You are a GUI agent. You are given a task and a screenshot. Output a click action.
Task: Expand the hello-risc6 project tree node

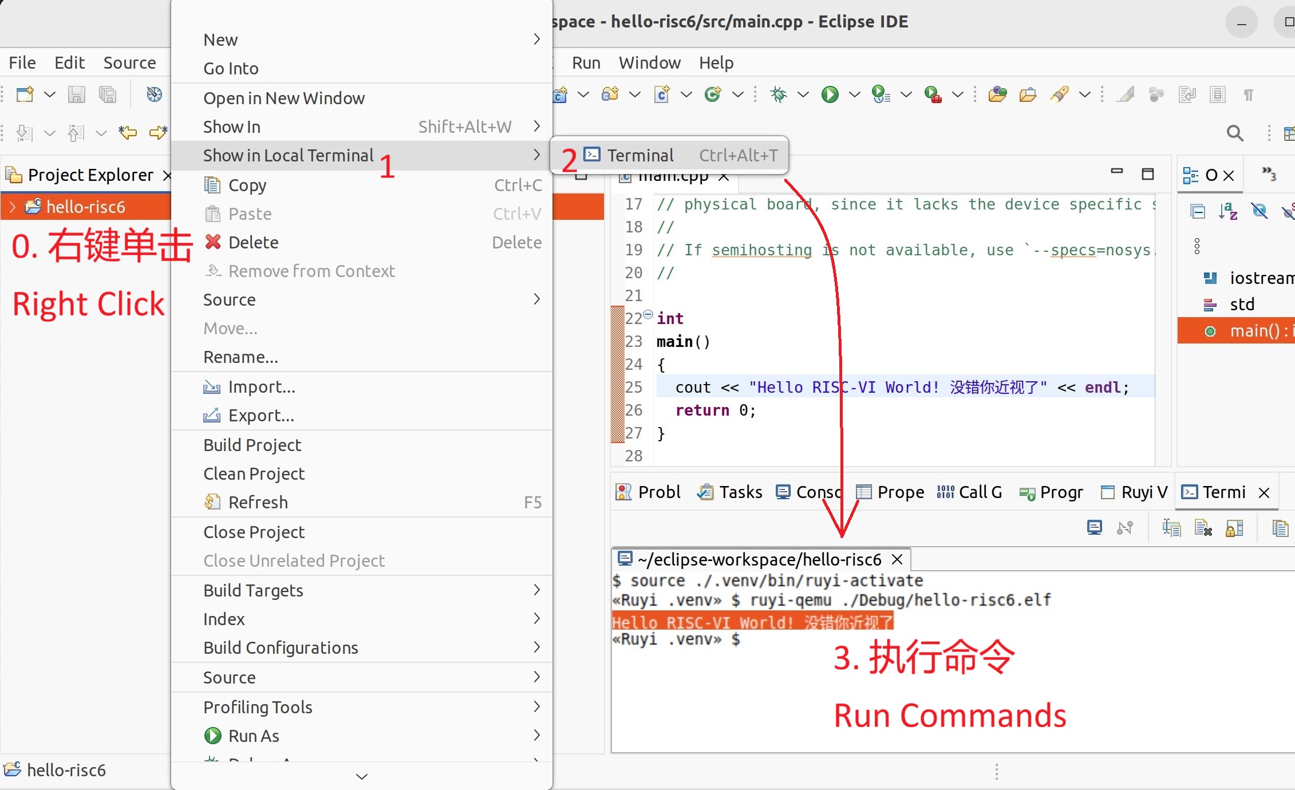click(x=13, y=207)
